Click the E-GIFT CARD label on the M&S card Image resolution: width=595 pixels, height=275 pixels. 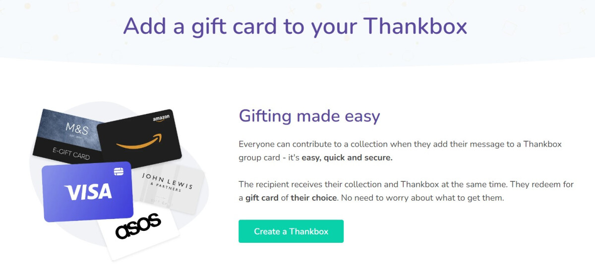pos(71,153)
